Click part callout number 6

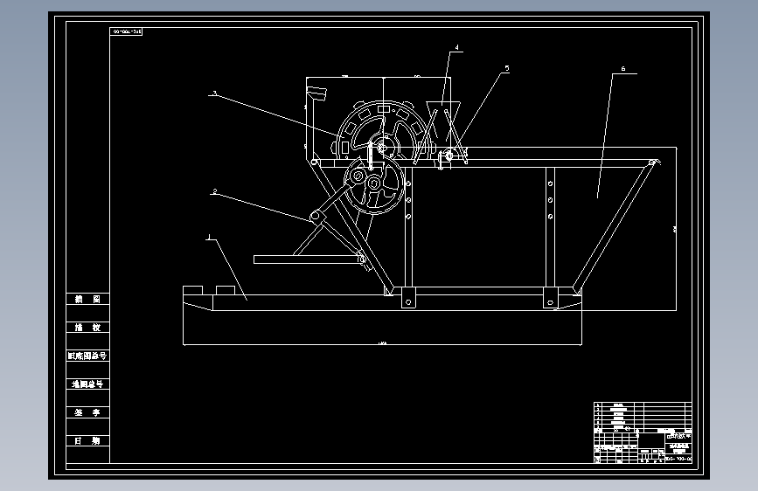(x=623, y=69)
